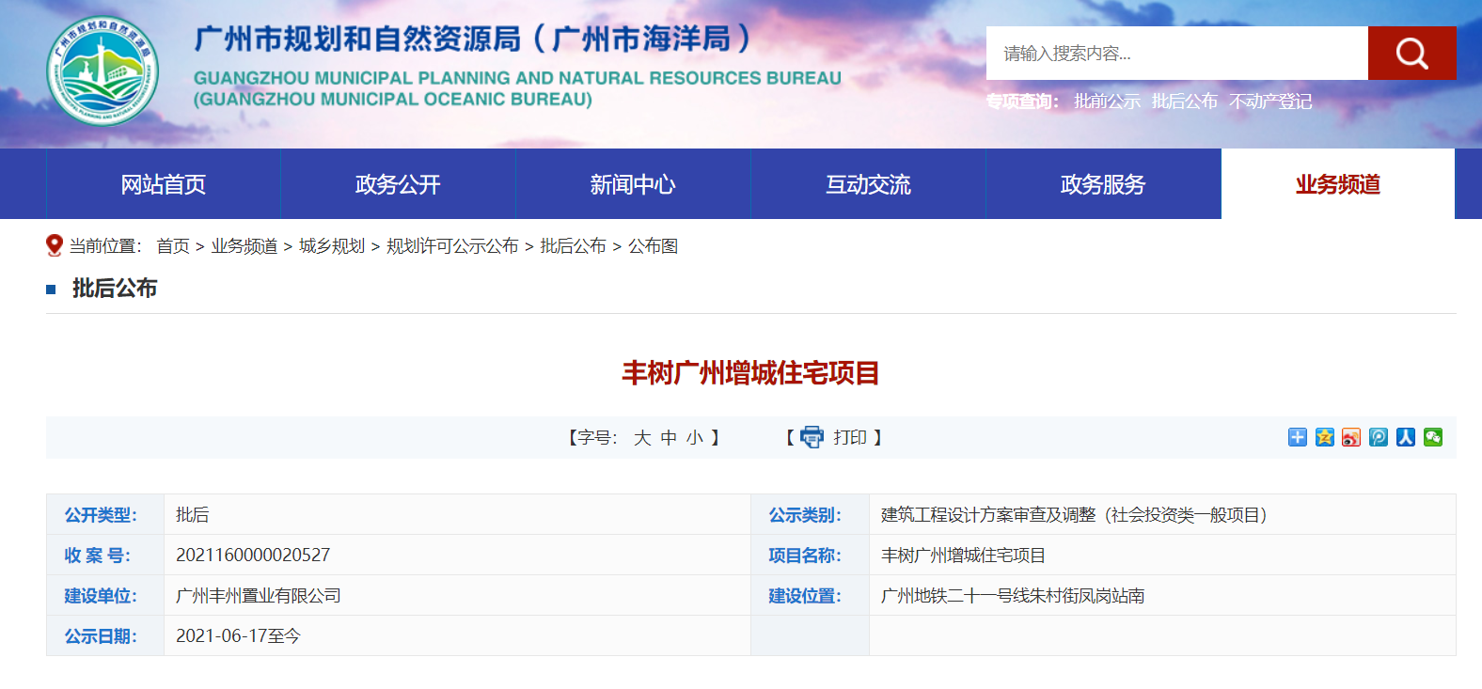This screenshot has width=1482, height=689.
Task: Click the red search magnifier button
Action: tap(1411, 54)
